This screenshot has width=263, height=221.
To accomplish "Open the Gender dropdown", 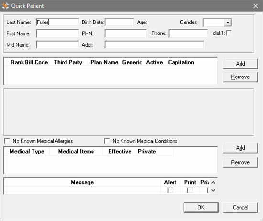I will tap(228, 22).
